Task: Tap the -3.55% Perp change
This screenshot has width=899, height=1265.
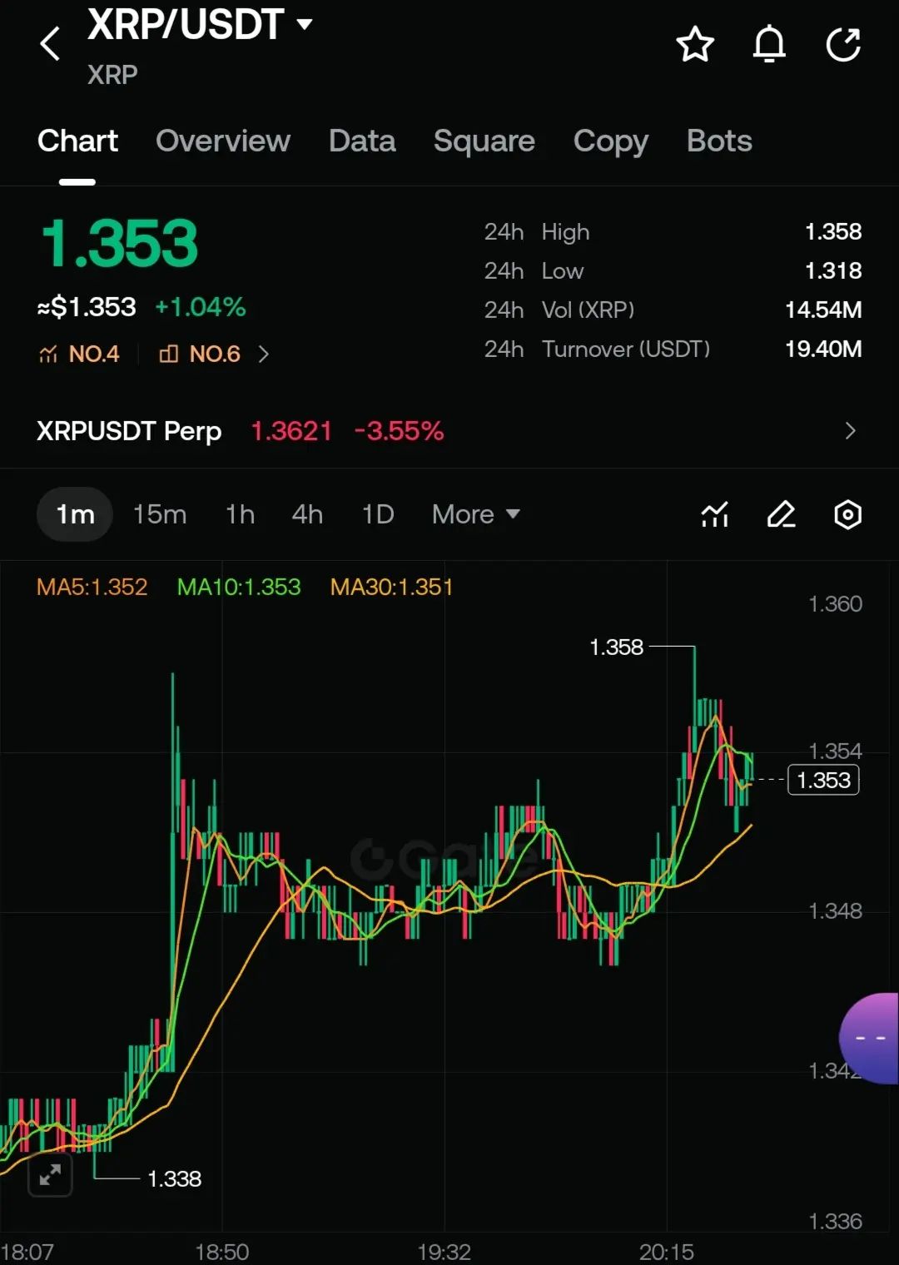Action: point(399,431)
